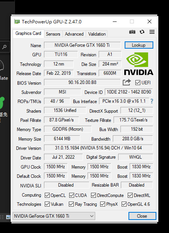Click the Device ID value 10DE 2182

pyautogui.click(x=129, y=92)
